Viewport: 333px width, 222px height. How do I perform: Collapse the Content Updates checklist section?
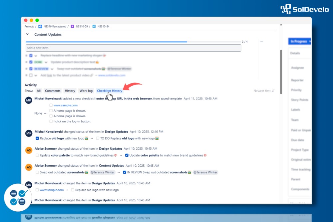pos(27,34)
